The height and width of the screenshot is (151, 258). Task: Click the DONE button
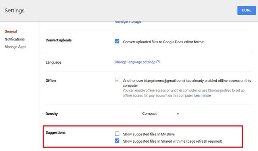tap(246, 10)
